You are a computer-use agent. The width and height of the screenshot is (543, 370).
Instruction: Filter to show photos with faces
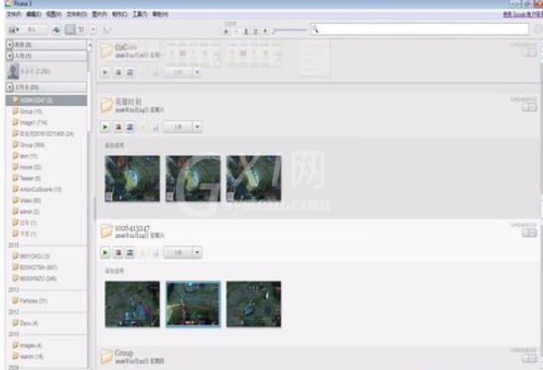point(246,31)
